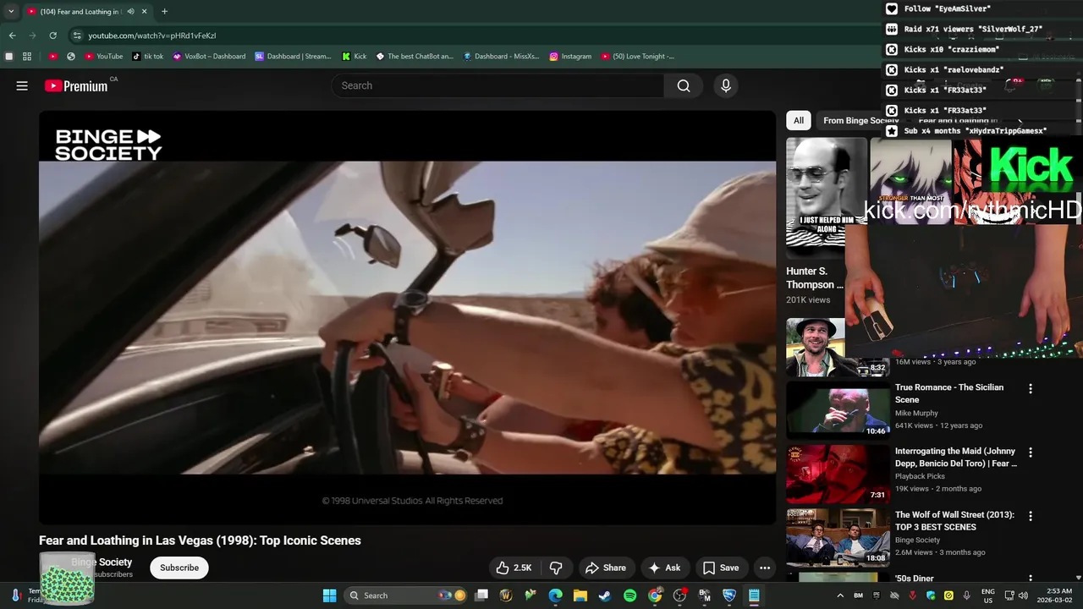
Task: Open more actions ellipsis under video
Action: point(765,568)
